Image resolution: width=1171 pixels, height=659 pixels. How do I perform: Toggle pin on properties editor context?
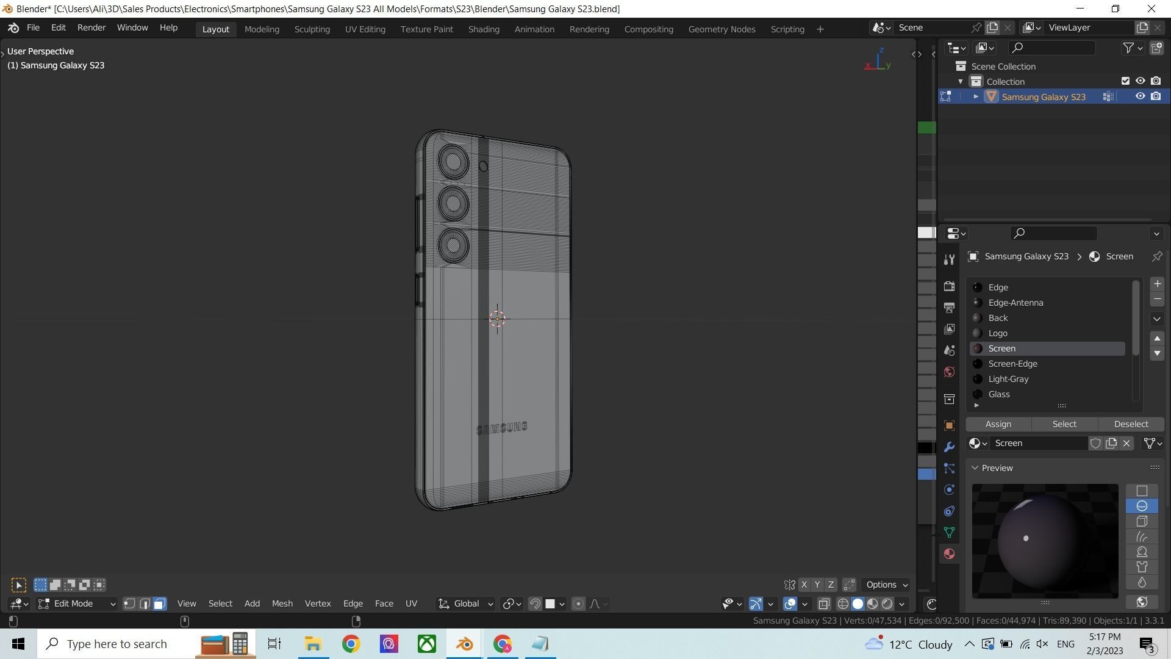pos(1157,256)
